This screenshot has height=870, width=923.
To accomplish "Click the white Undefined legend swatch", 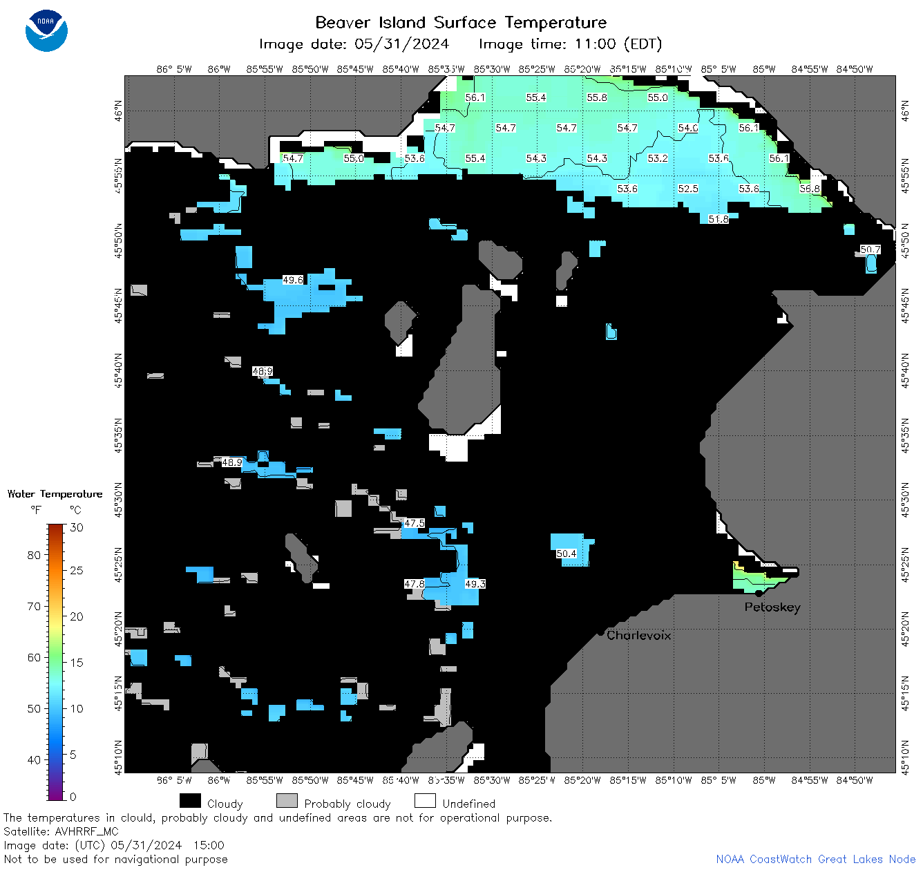I will [425, 800].
